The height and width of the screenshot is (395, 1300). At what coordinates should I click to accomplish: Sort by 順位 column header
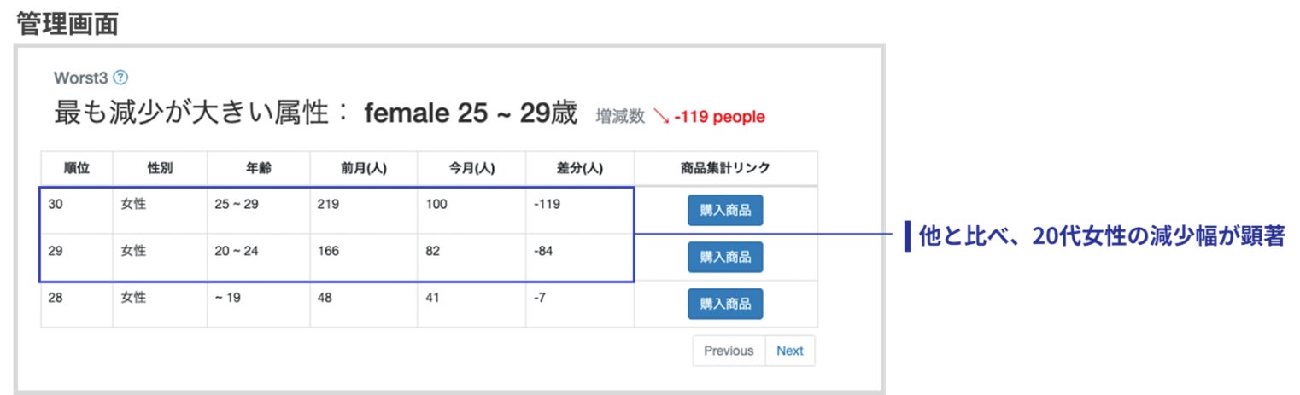click(x=77, y=168)
